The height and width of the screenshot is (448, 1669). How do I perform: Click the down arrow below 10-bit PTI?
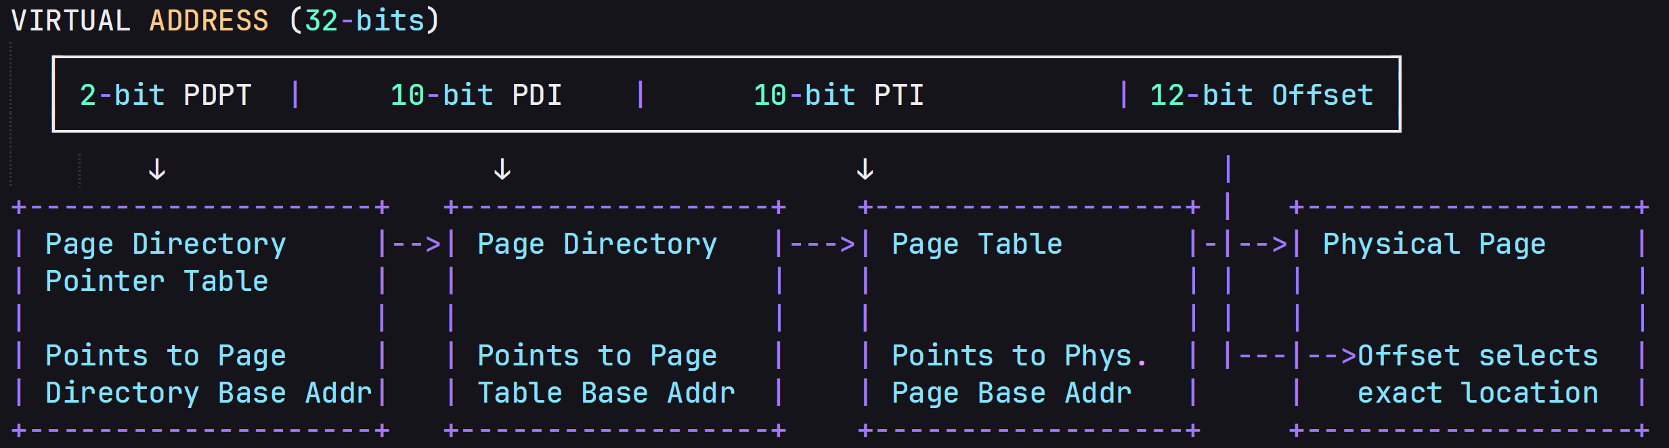(865, 169)
